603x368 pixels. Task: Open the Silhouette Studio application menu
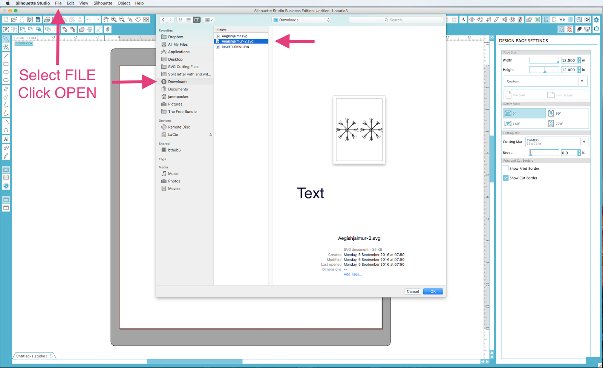pos(33,3)
